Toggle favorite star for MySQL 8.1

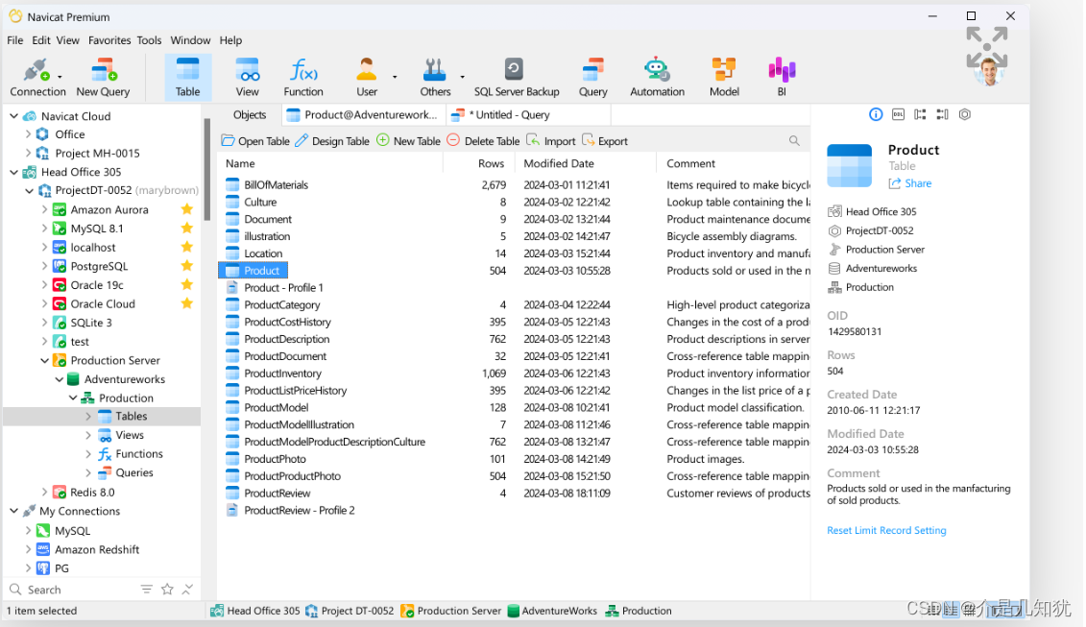point(186,228)
